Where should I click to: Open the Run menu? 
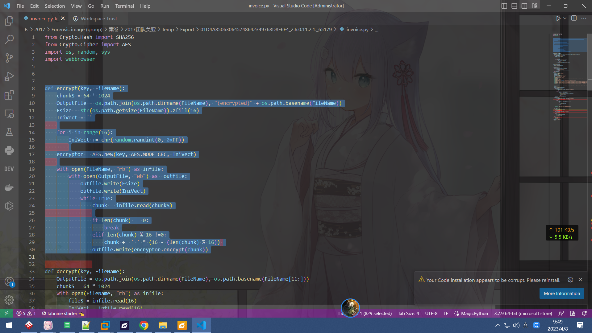(x=105, y=6)
